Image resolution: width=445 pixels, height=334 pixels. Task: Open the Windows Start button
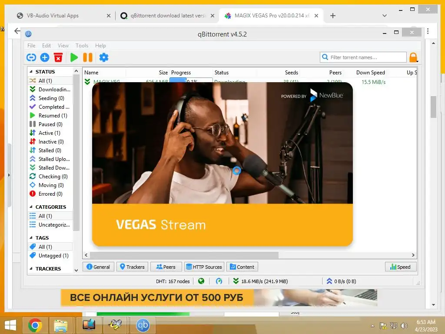tap(10, 325)
